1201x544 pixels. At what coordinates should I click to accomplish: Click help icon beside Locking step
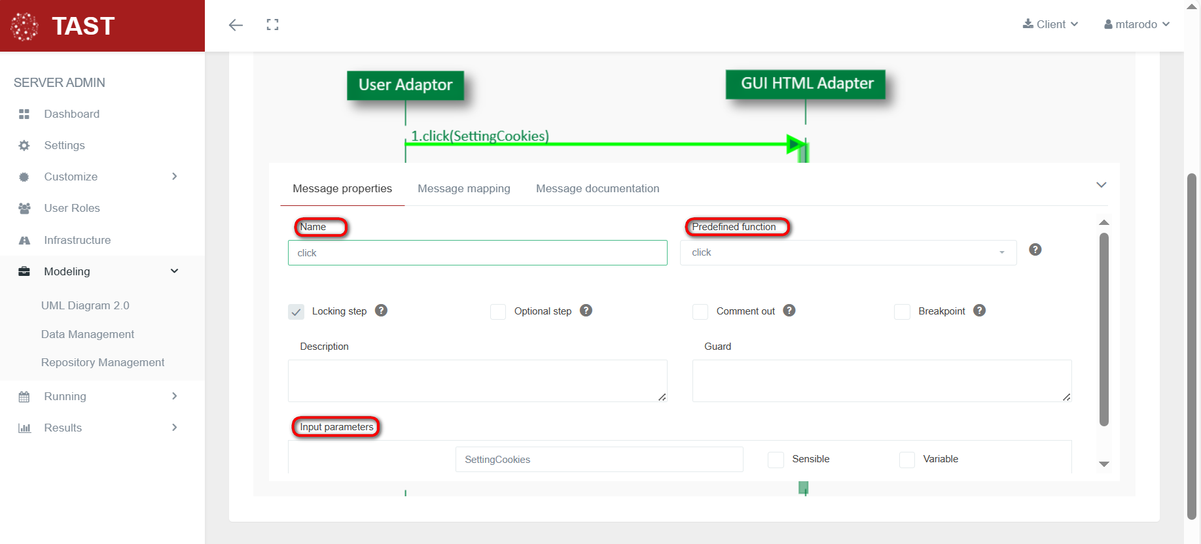pos(381,311)
